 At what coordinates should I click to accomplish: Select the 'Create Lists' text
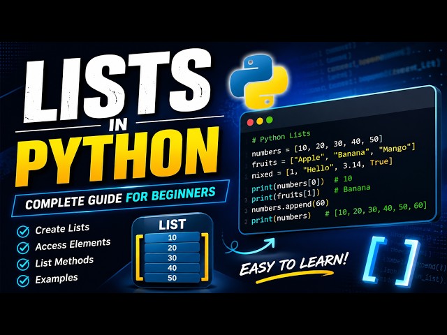[62, 228]
